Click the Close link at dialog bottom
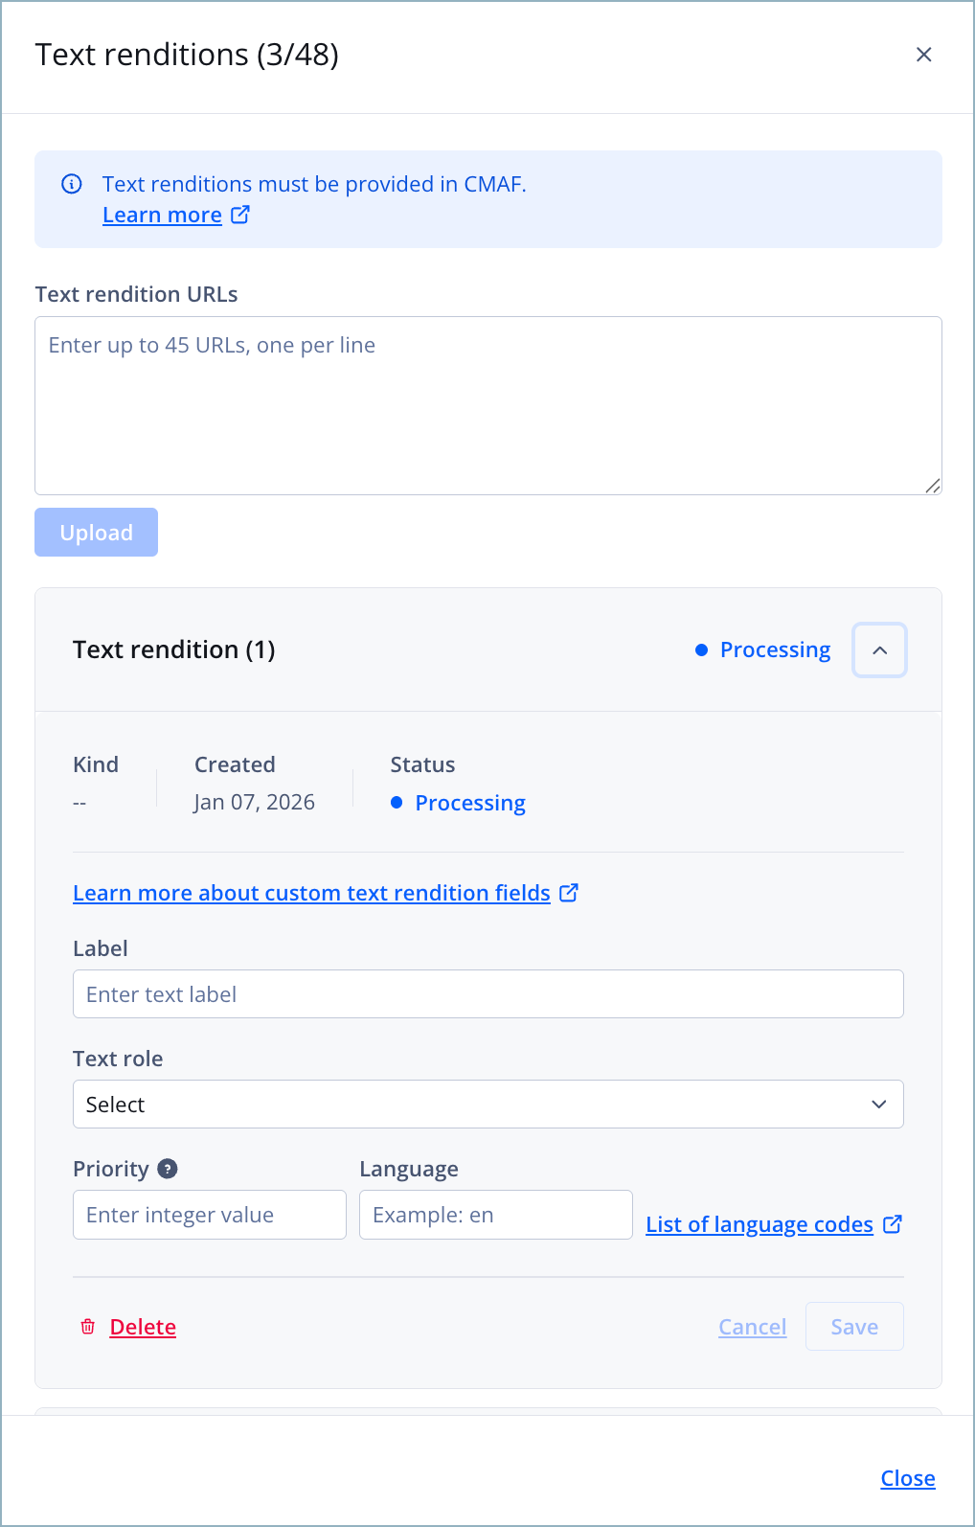 [908, 1478]
